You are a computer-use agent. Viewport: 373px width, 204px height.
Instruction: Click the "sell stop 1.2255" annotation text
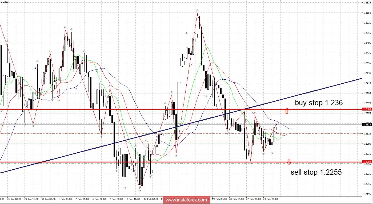(316, 172)
